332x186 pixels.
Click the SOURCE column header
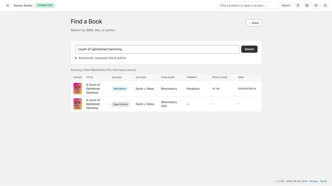[x=117, y=77]
